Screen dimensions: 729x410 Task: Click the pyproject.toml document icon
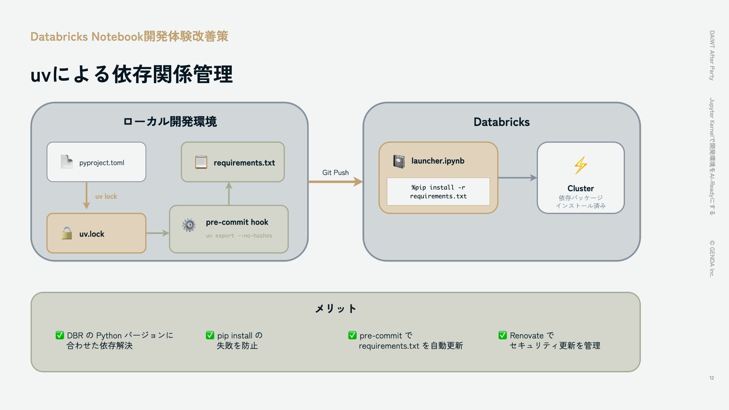(x=66, y=162)
